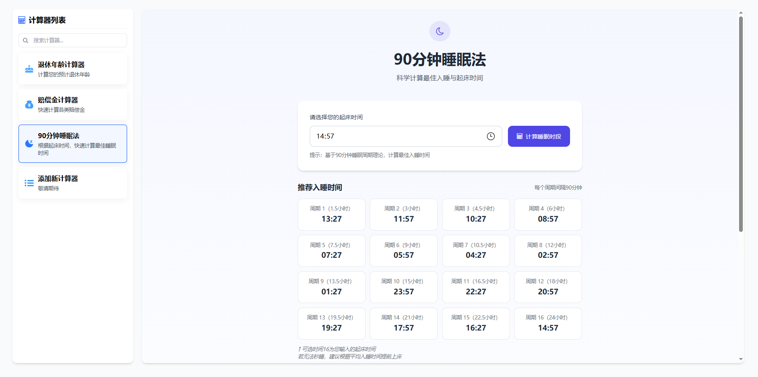Click the retirement age calculator cake icon
Screen dimensions: 758x377
click(29, 69)
